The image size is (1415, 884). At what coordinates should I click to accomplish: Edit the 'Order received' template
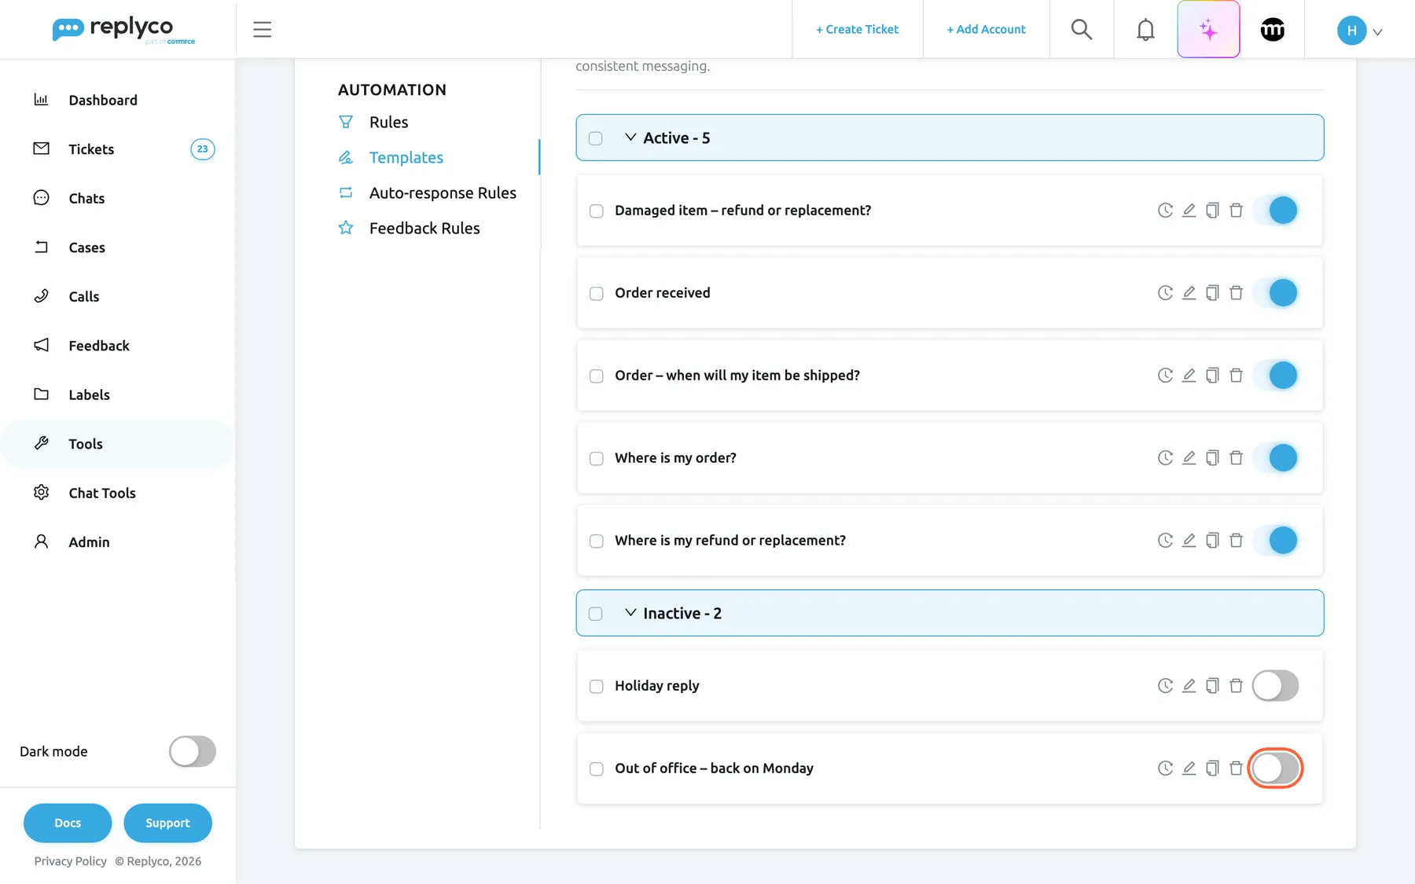pyautogui.click(x=1189, y=292)
